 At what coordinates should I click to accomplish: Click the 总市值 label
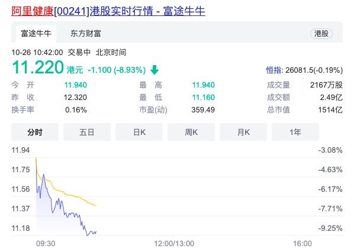click(278, 110)
